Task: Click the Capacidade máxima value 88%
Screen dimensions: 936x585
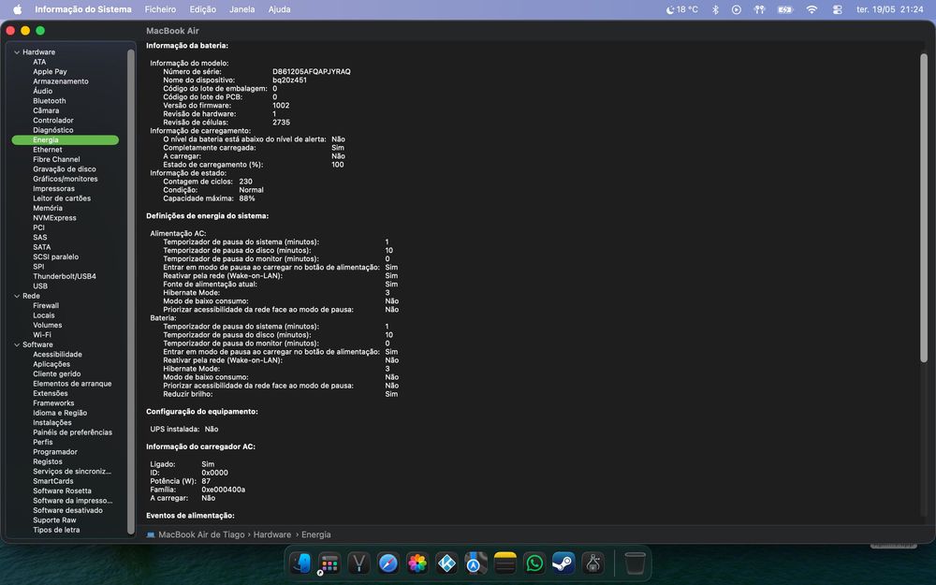Action: (x=246, y=198)
